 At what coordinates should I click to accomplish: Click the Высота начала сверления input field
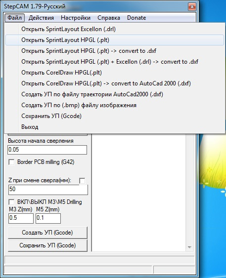click(x=47, y=150)
